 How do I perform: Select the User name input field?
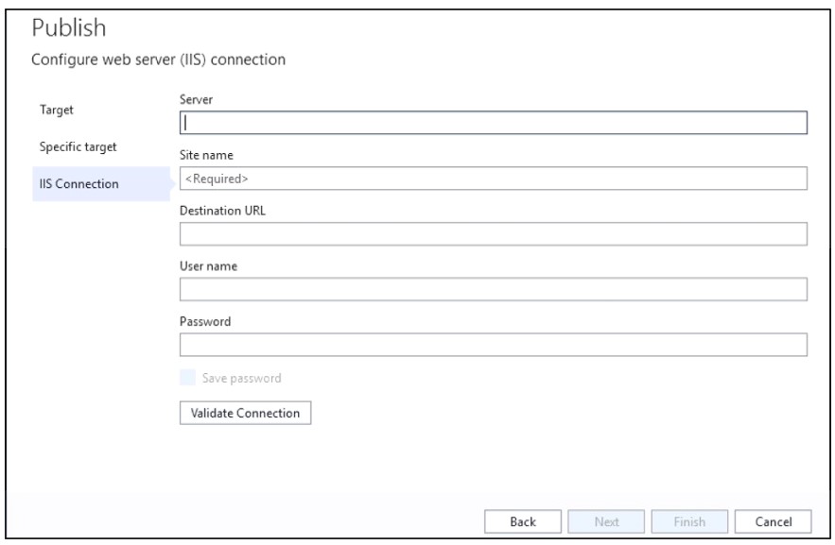tap(492, 289)
